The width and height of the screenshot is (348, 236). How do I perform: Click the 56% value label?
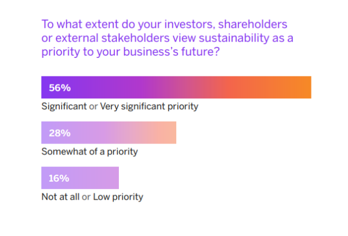click(60, 88)
